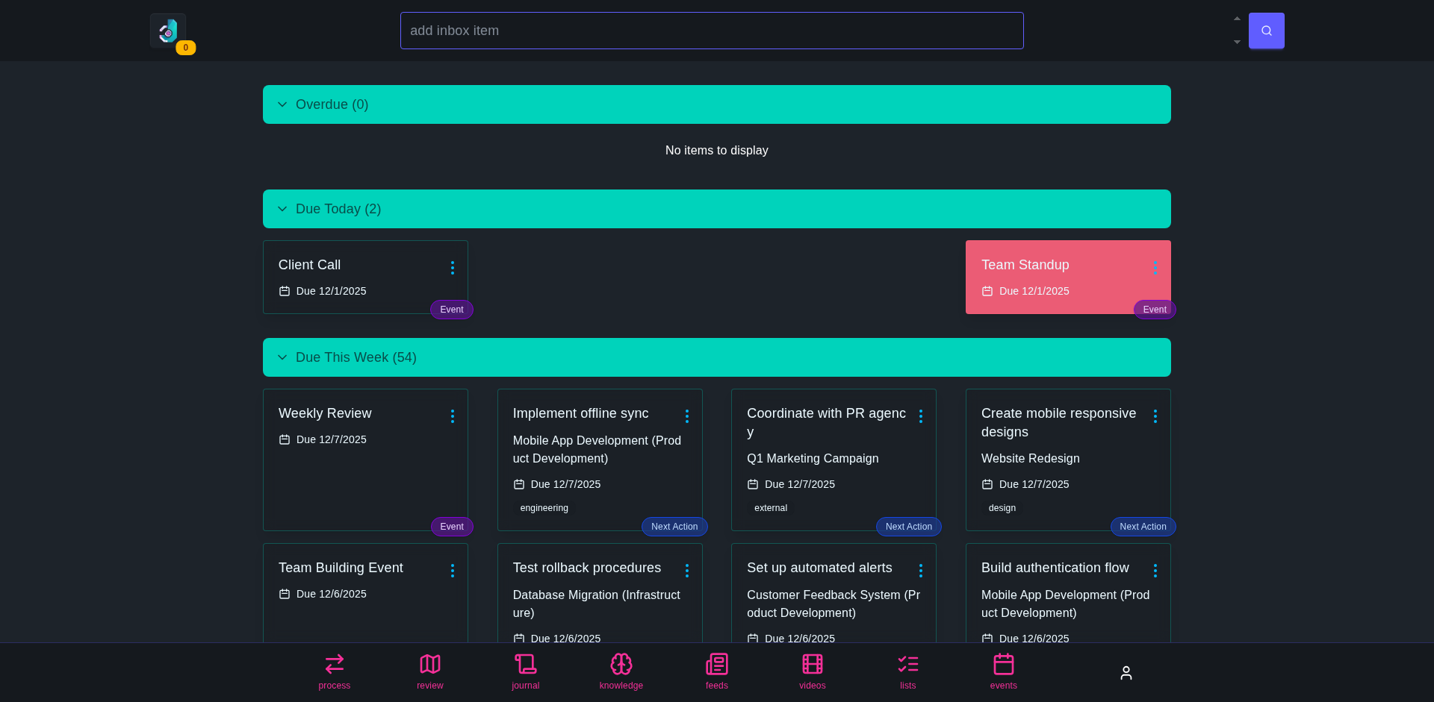Click the app logo with the 0 badge
The image size is (1434, 702).
(167, 31)
